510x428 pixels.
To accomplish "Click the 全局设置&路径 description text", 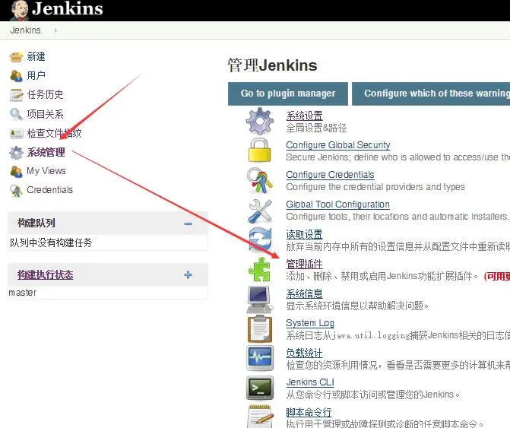I will coord(316,128).
